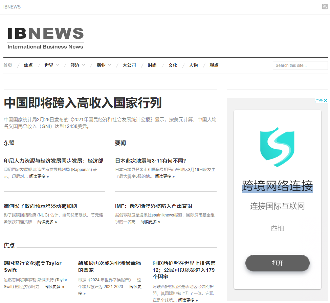
Task: Read more on the Taylor Swift article
Action: [54, 286]
